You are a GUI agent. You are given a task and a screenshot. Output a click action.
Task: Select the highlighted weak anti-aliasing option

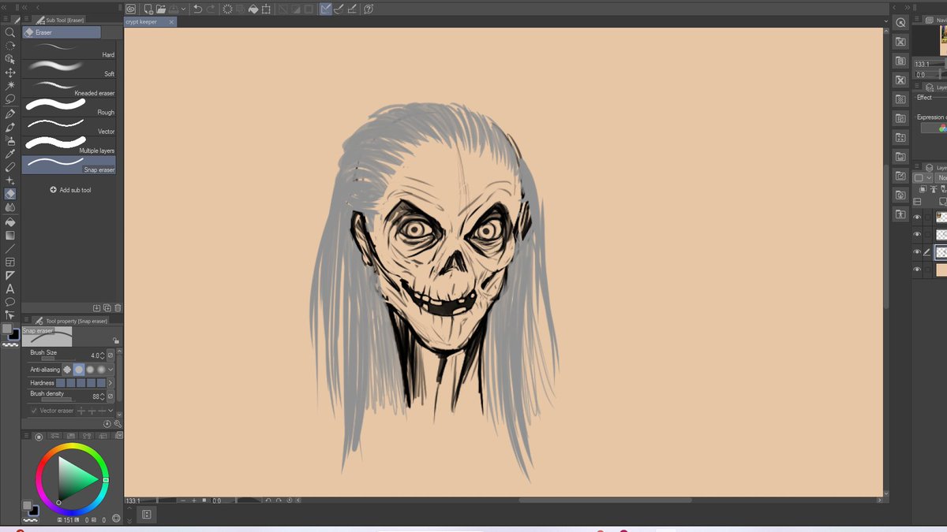(x=79, y=369)
